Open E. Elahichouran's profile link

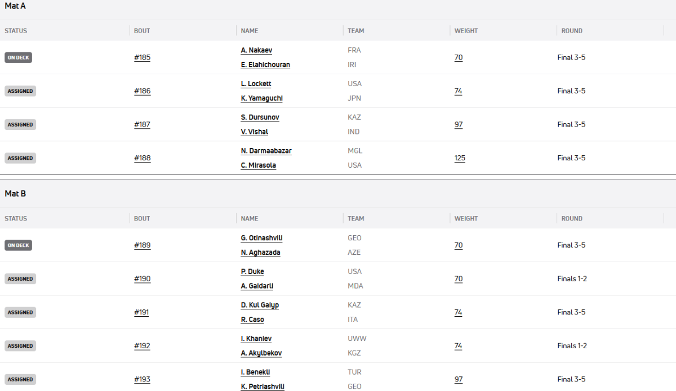265,65
